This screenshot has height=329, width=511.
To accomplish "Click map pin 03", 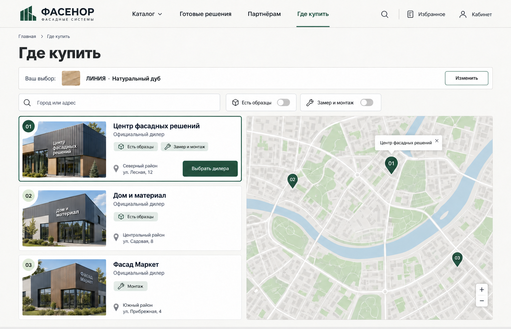I will (x=457, y=259).
